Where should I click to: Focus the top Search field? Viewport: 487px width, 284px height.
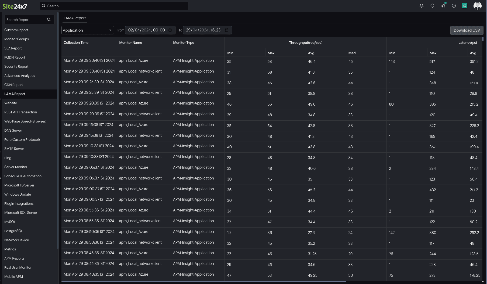(114, 6)
